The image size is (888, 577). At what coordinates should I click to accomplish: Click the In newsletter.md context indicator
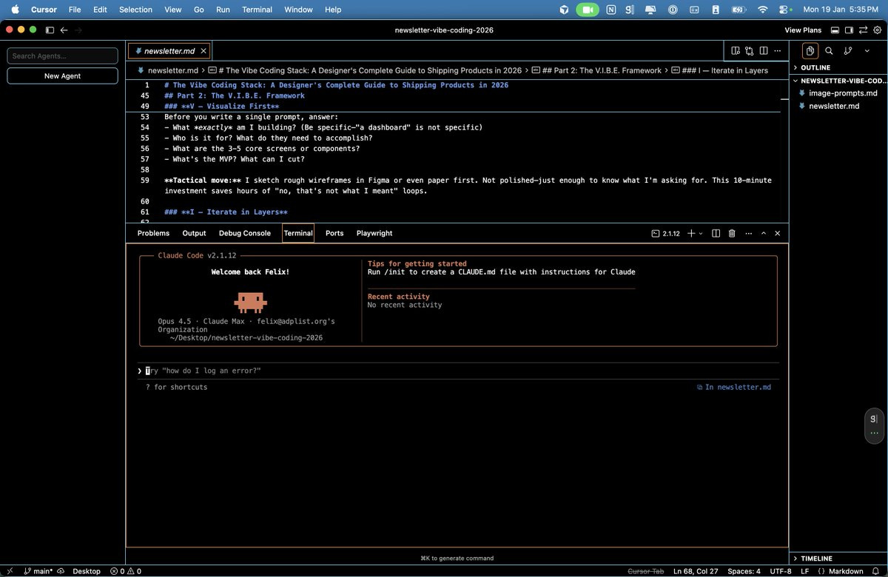click(733, 387)
